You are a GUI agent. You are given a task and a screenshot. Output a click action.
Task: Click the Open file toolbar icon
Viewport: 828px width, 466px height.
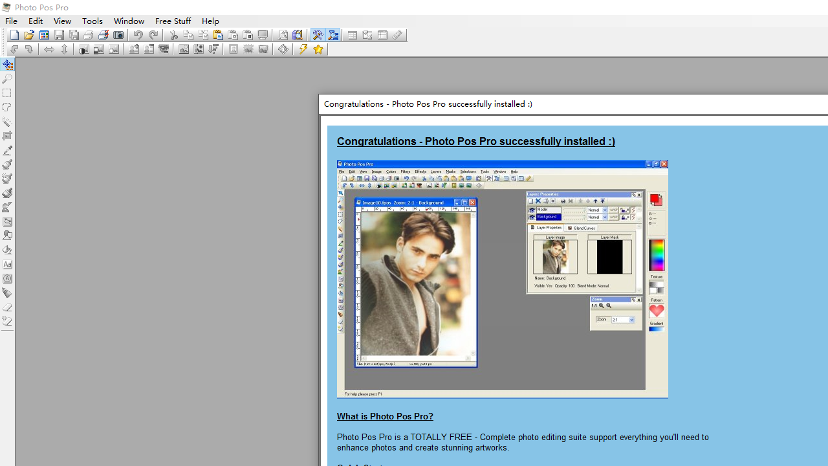29,35
